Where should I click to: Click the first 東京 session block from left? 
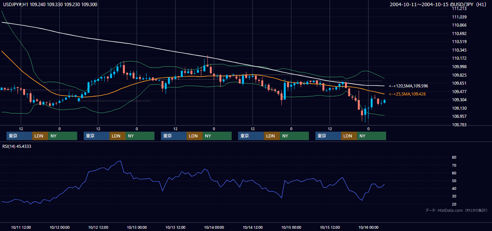(x=19, y=136)
